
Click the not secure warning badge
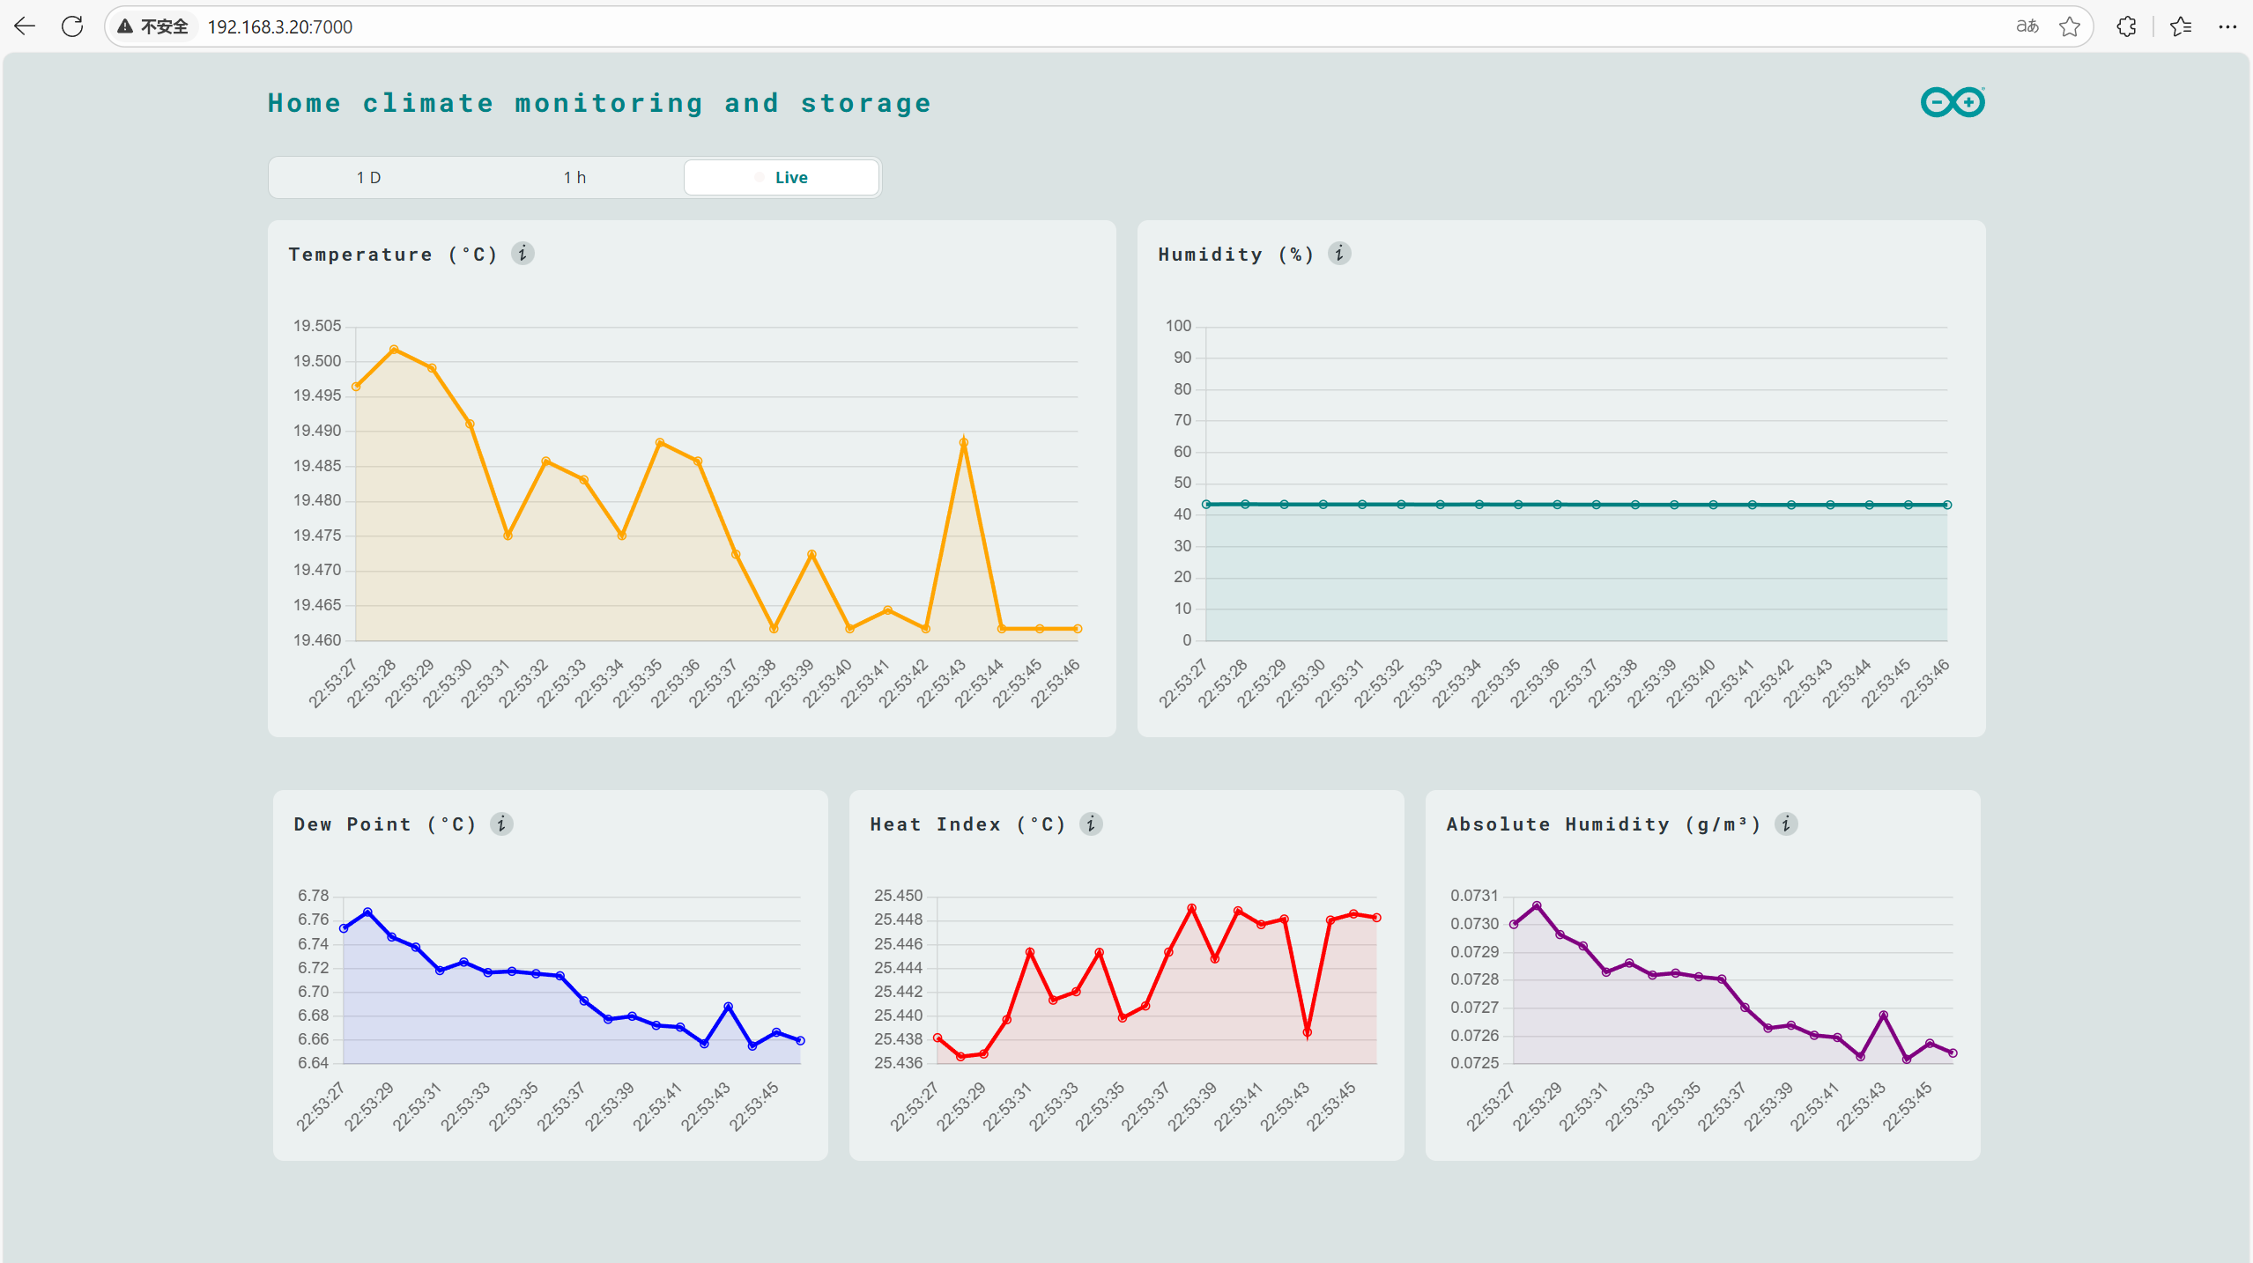[153, 26]
